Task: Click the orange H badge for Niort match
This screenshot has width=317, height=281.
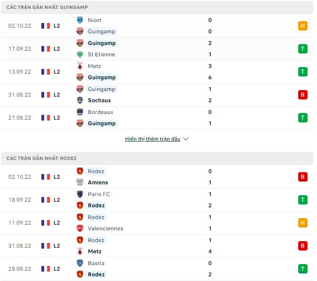Action: [303, 26]
